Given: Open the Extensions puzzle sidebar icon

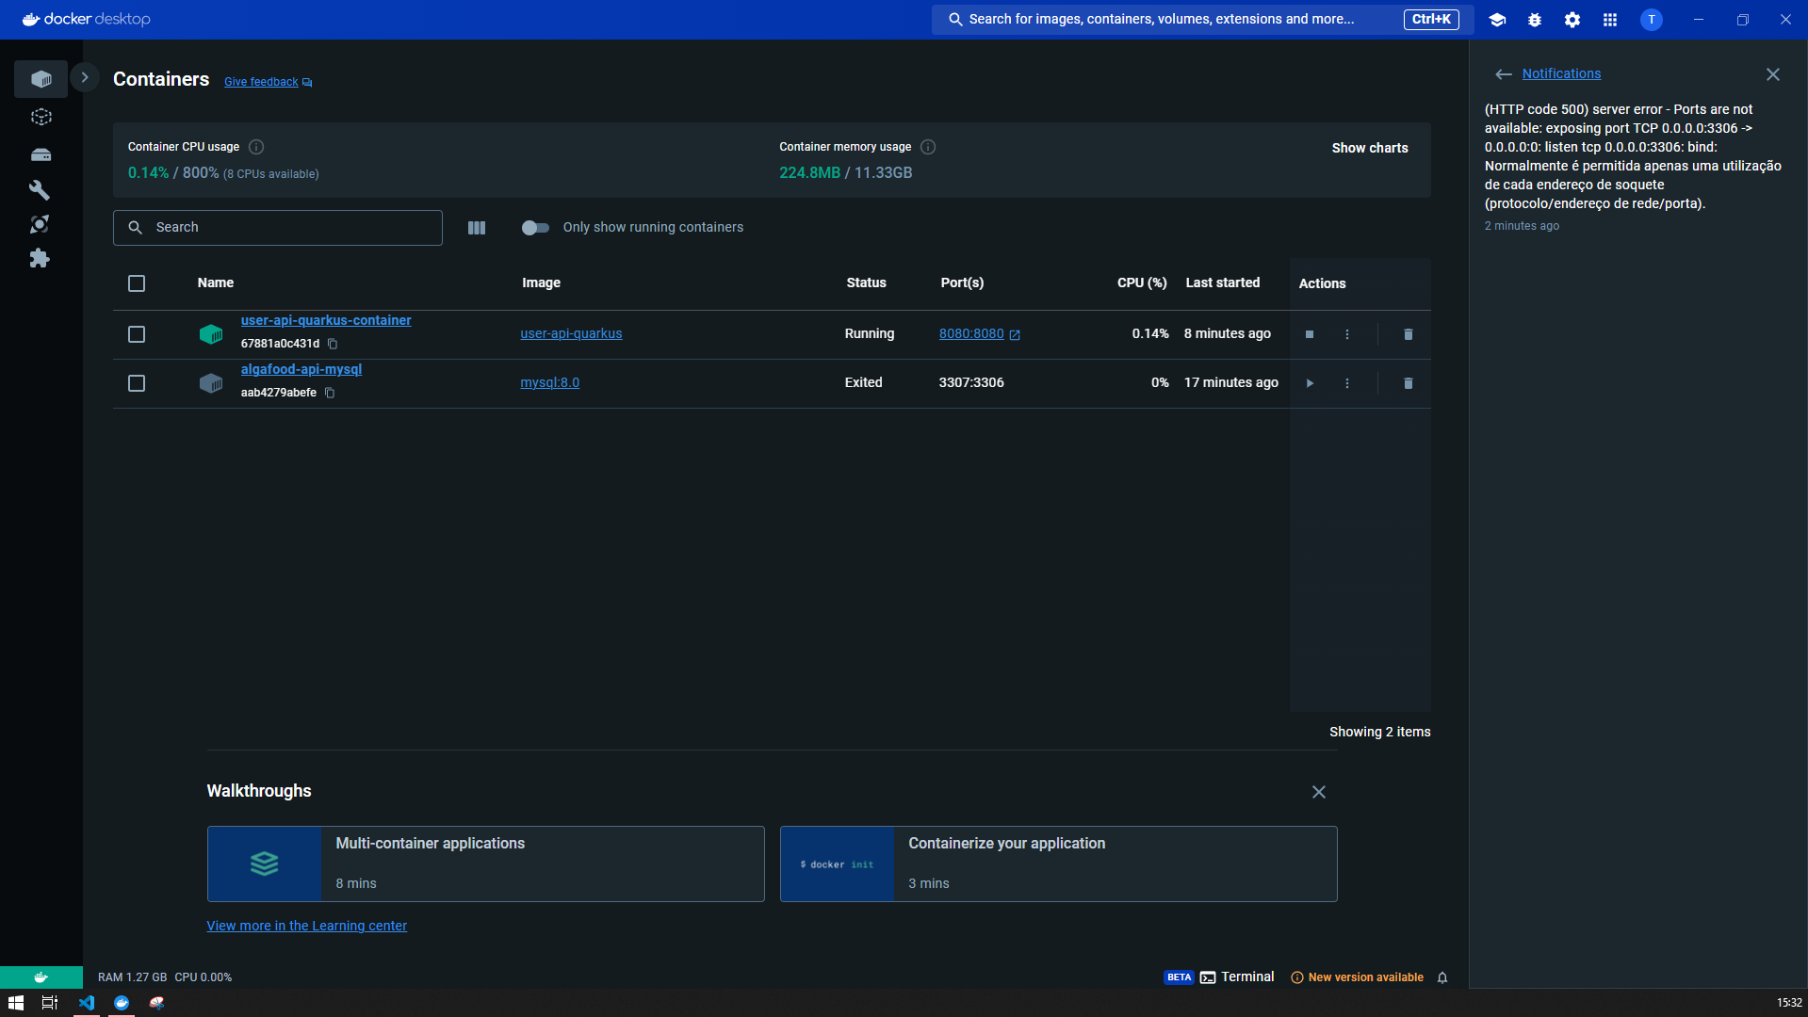Looking at the screenshot, I should pyautogui.click(x=40, y=258).
